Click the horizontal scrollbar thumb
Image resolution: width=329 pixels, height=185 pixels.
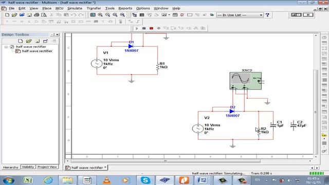click(x=166, y=161)
